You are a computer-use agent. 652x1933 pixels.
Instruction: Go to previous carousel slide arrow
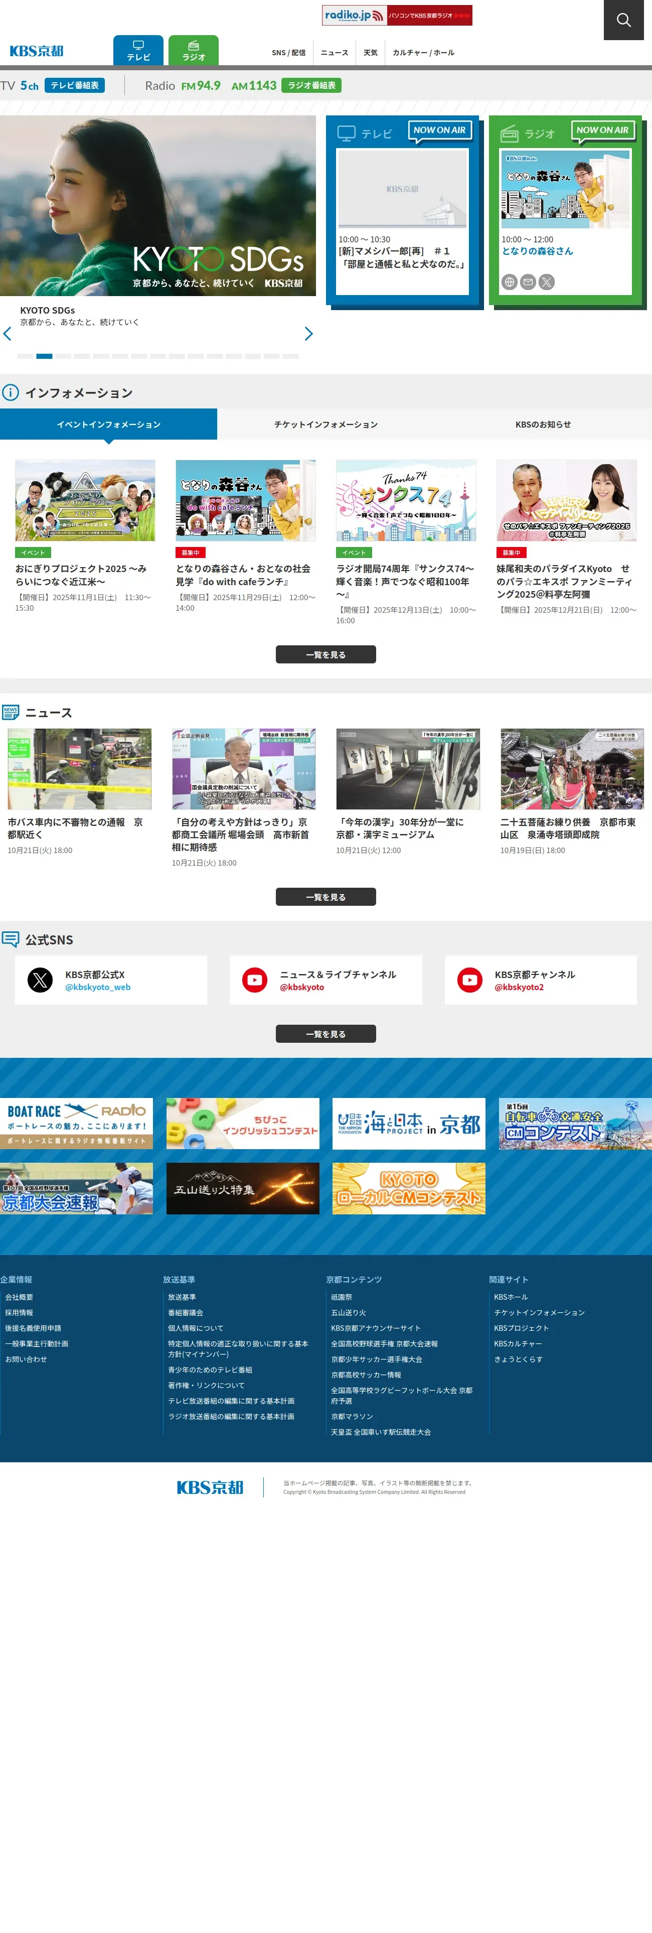click(x=8, y=334)
